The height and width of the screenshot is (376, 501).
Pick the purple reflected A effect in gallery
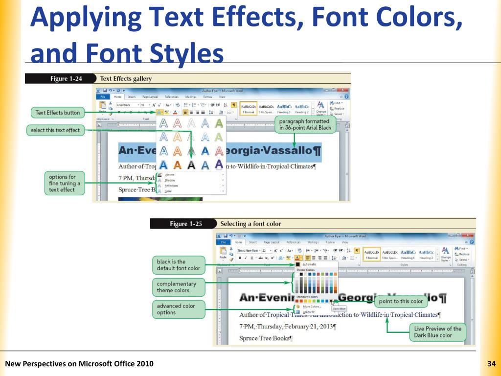point(219,164)
